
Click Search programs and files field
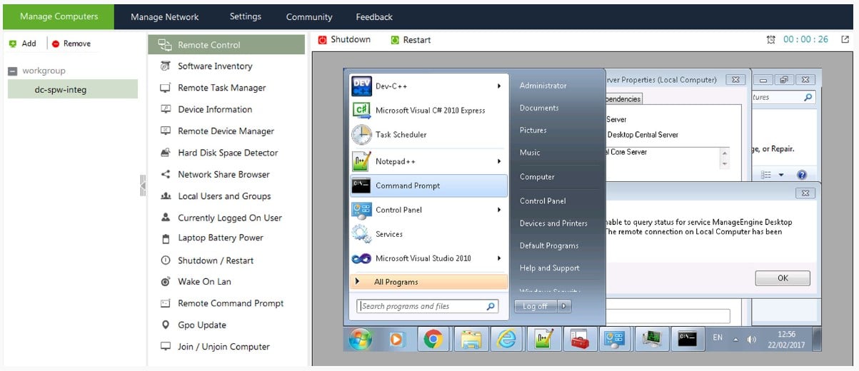(428, 306)
